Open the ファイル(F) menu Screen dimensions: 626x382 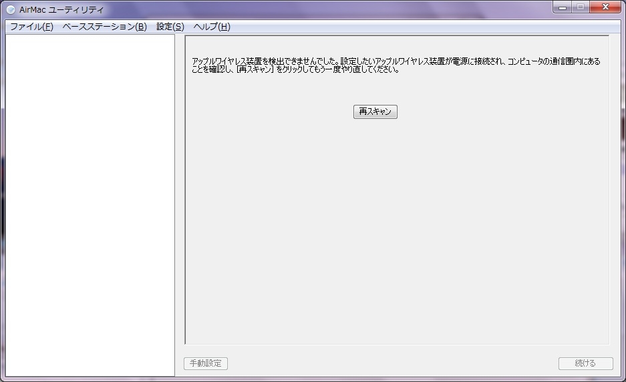point(31,27)
